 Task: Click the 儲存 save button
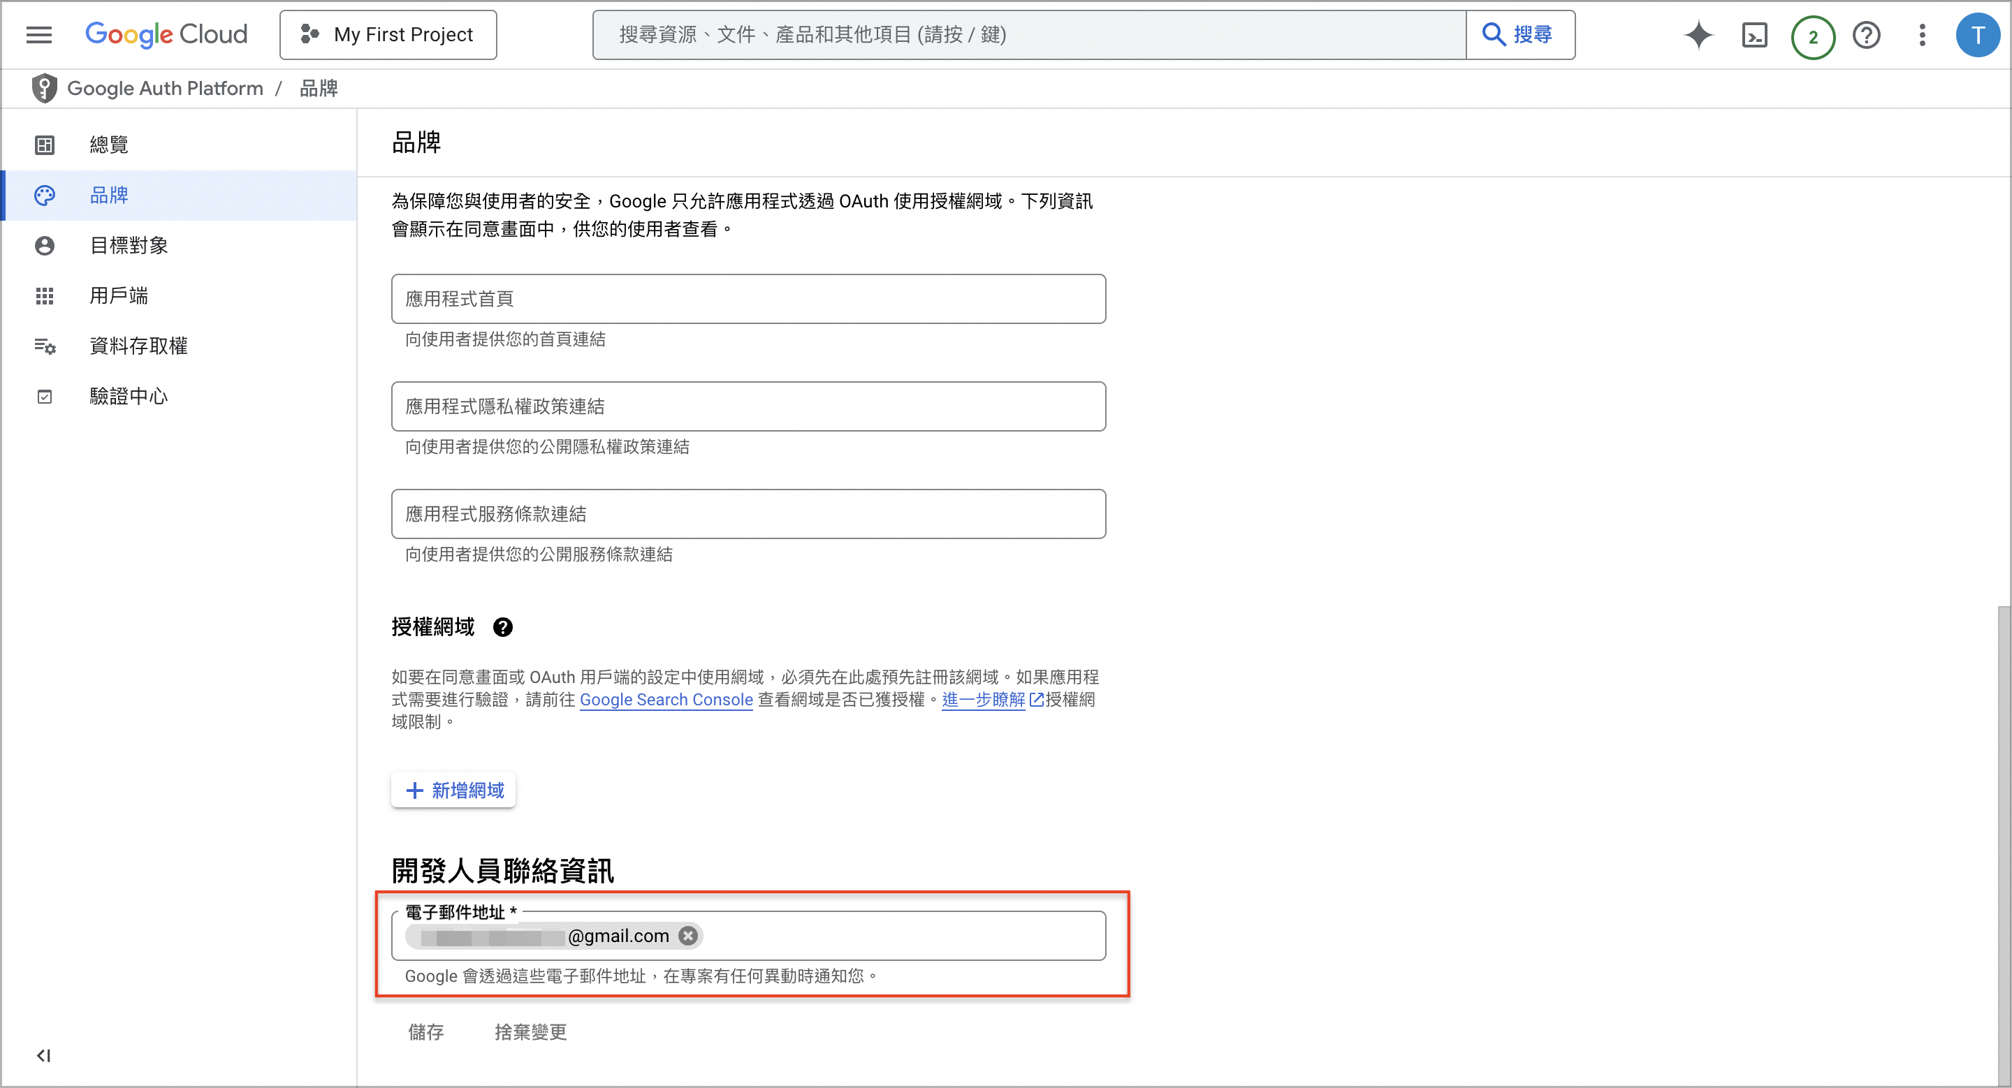coord(425,1032)
